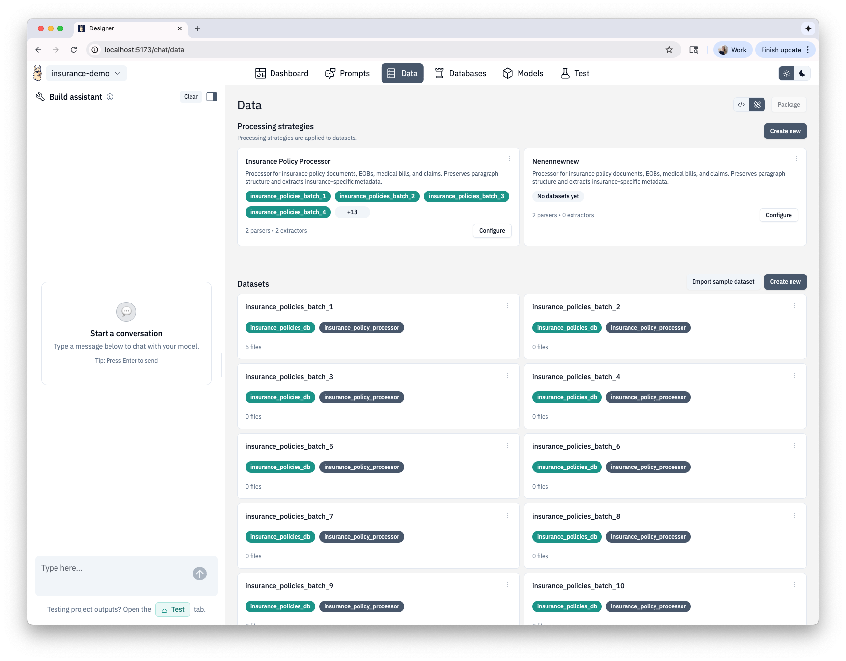Screen dimensions: 846x661
Task: Open a new browser tab
Action: pyautogui.click(x=197, y=28)
